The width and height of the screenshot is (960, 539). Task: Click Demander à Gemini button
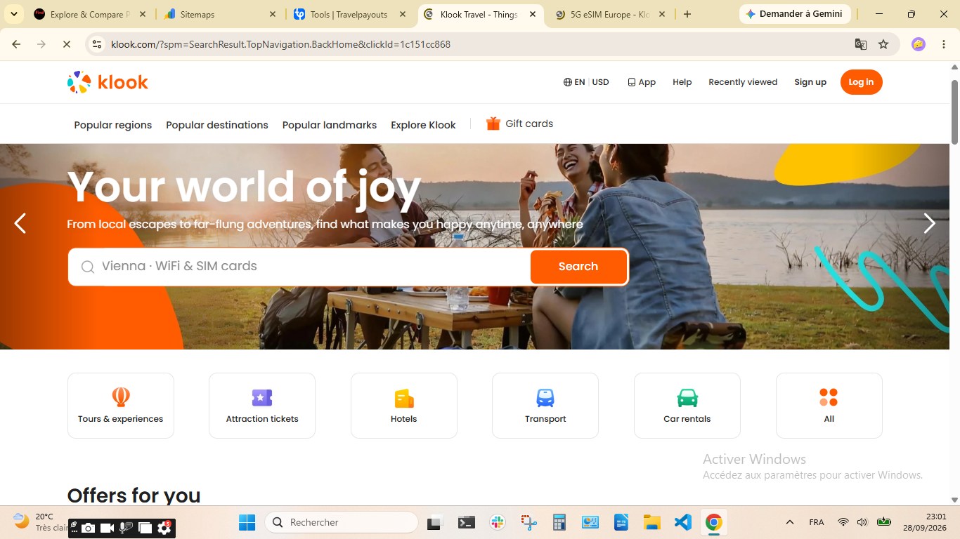[795, 14]
